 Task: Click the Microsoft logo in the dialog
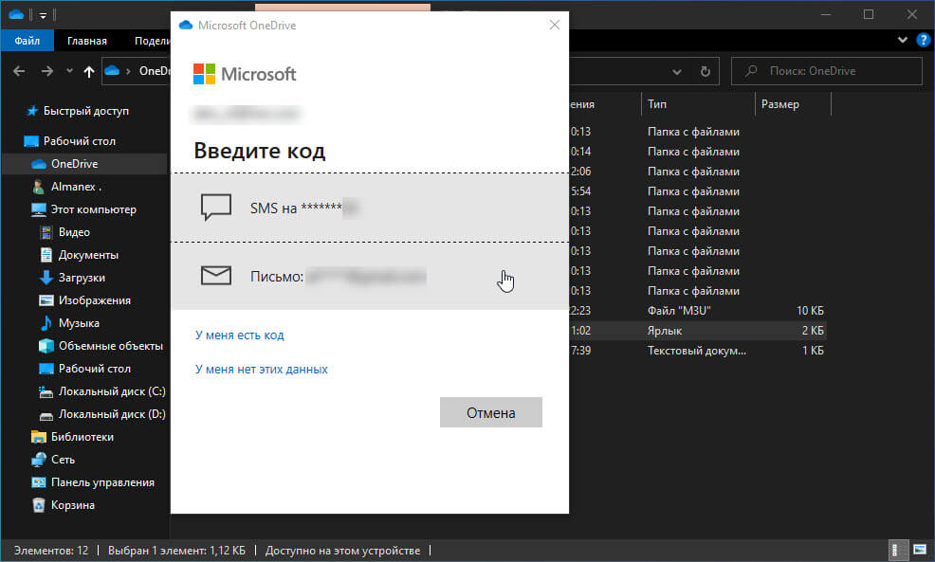click(x=245, y=74)
